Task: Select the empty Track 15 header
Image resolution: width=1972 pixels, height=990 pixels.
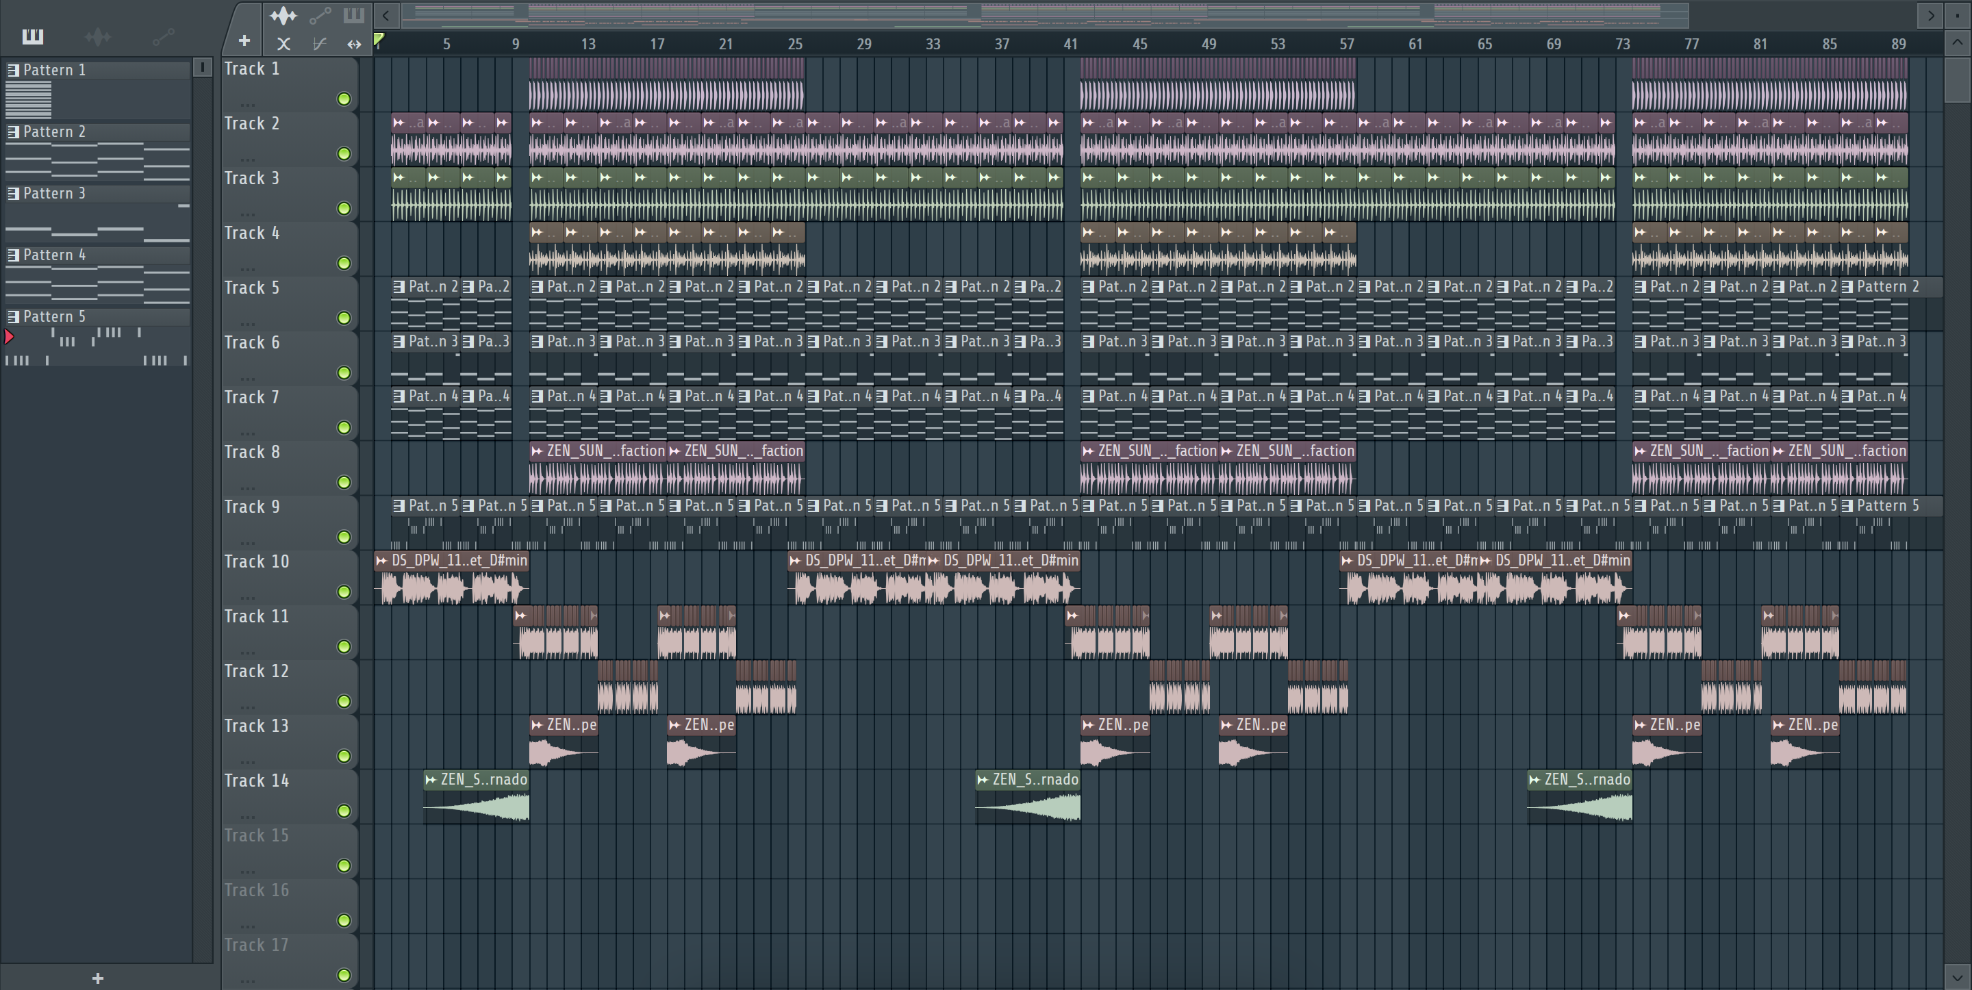Action: pyautogui.click(x=290, y=852)
